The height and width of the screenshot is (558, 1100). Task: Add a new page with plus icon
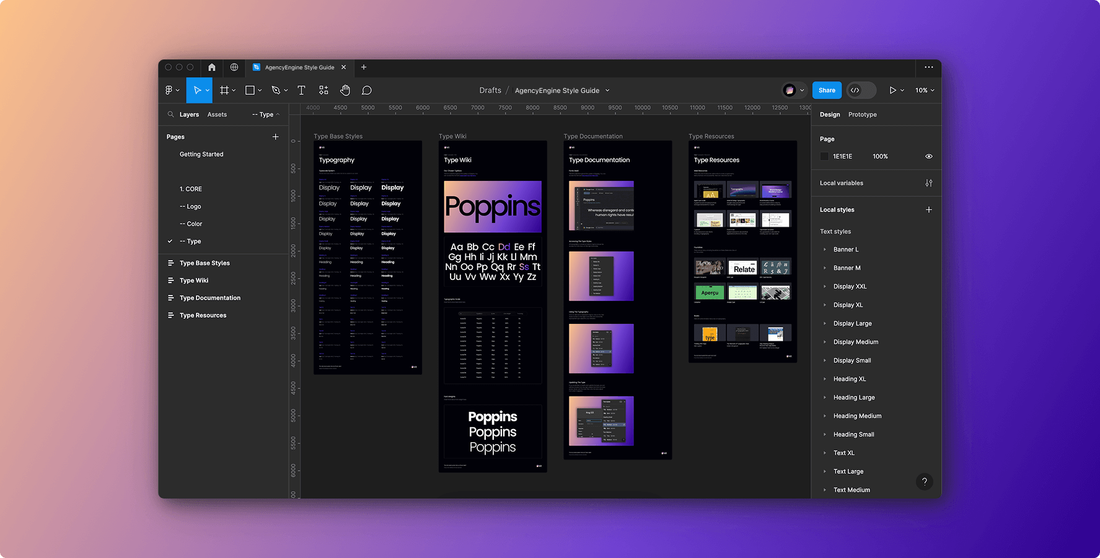click(276, 137)
